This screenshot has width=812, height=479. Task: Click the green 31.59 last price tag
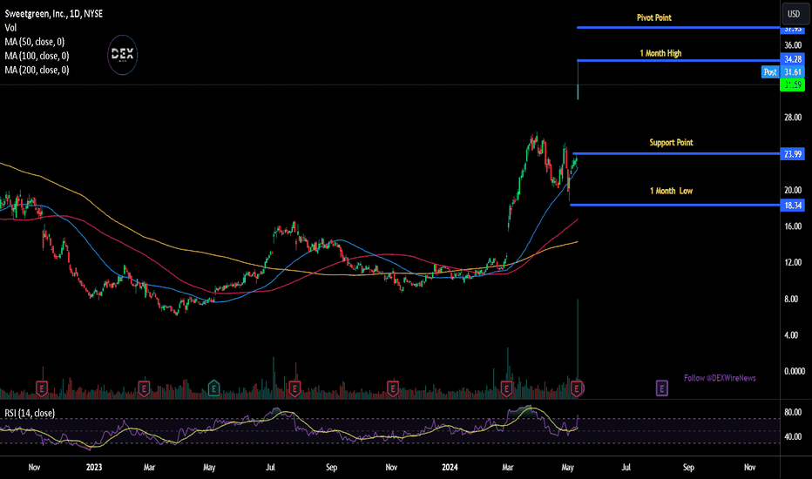[x=792, y=84]
